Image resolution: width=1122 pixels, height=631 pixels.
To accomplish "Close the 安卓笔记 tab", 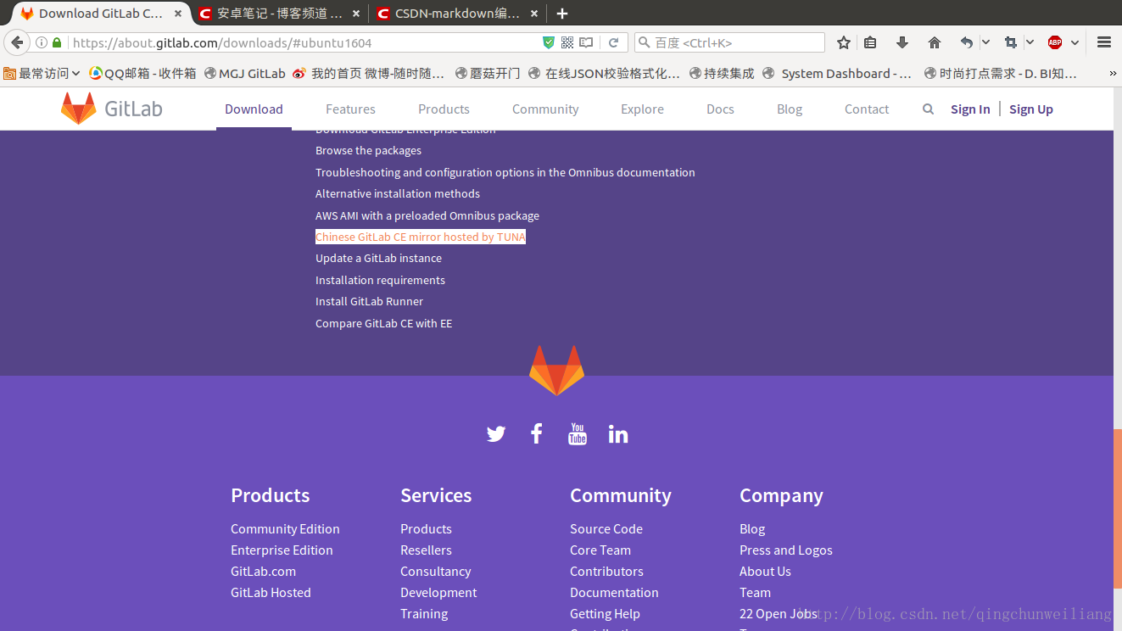I will [355, 14].
